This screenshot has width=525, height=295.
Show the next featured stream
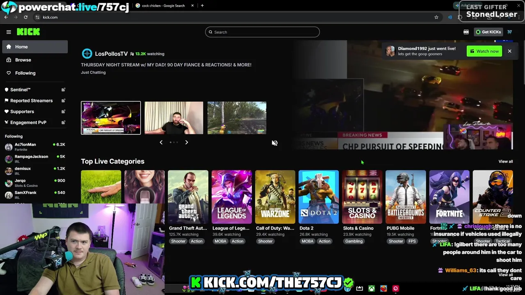[x=186, y=142]
